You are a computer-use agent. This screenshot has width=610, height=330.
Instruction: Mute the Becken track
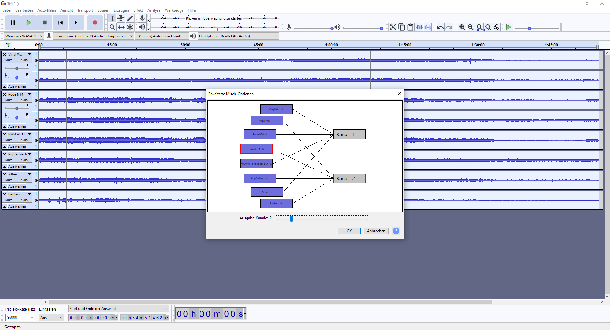click(x=9, y=200)
